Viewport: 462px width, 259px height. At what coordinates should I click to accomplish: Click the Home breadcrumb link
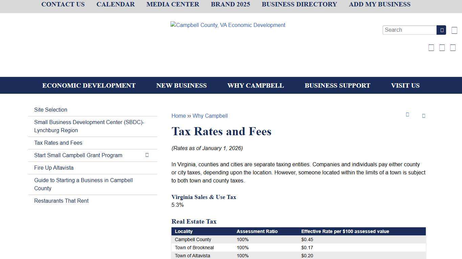(x=179, y=116)
